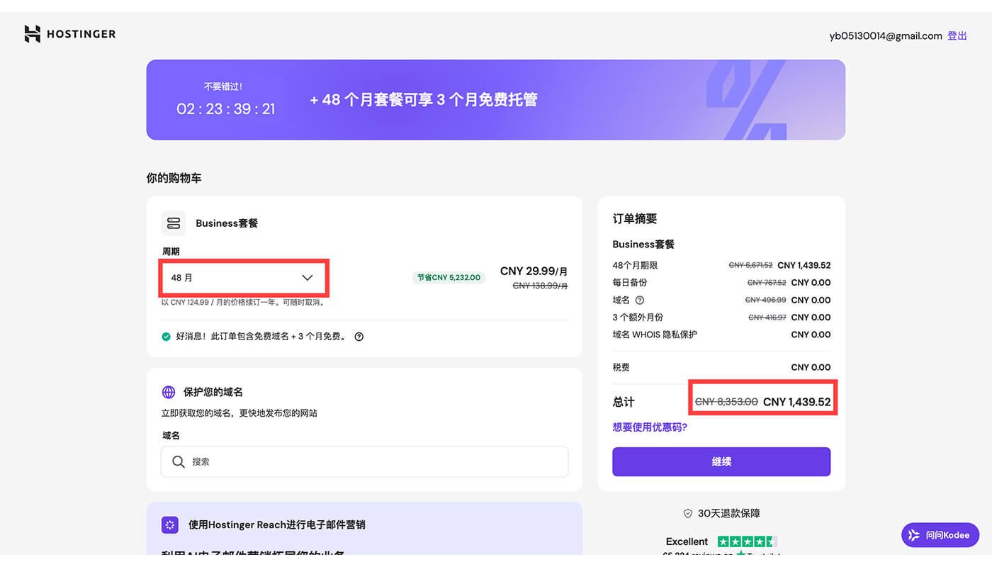This screenshot has width=992, height=567.
Task: Click the 48个月套餐 promo banner
Action: (x=495, y=99)
